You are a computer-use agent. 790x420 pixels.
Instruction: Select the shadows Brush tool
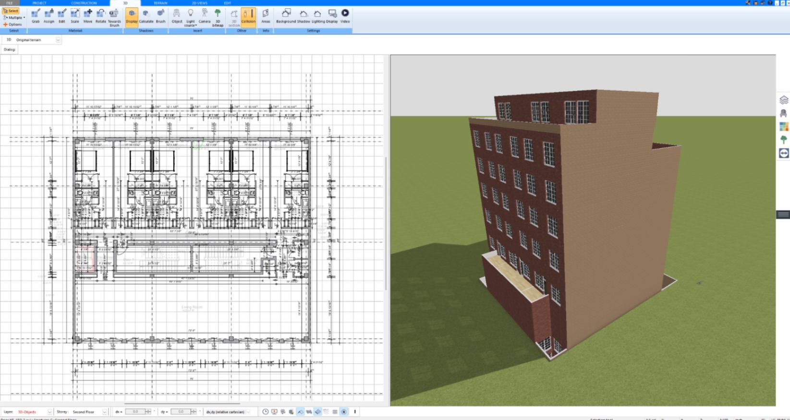point(160,16)
